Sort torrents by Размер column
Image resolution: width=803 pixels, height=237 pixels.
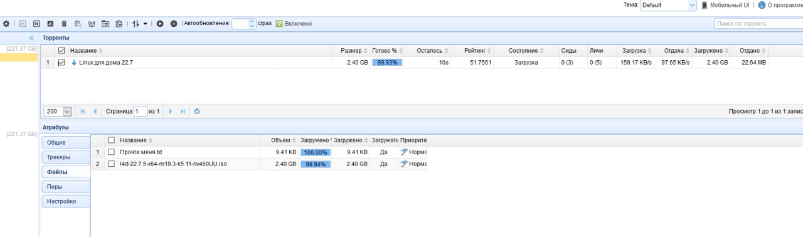[354, 50]
